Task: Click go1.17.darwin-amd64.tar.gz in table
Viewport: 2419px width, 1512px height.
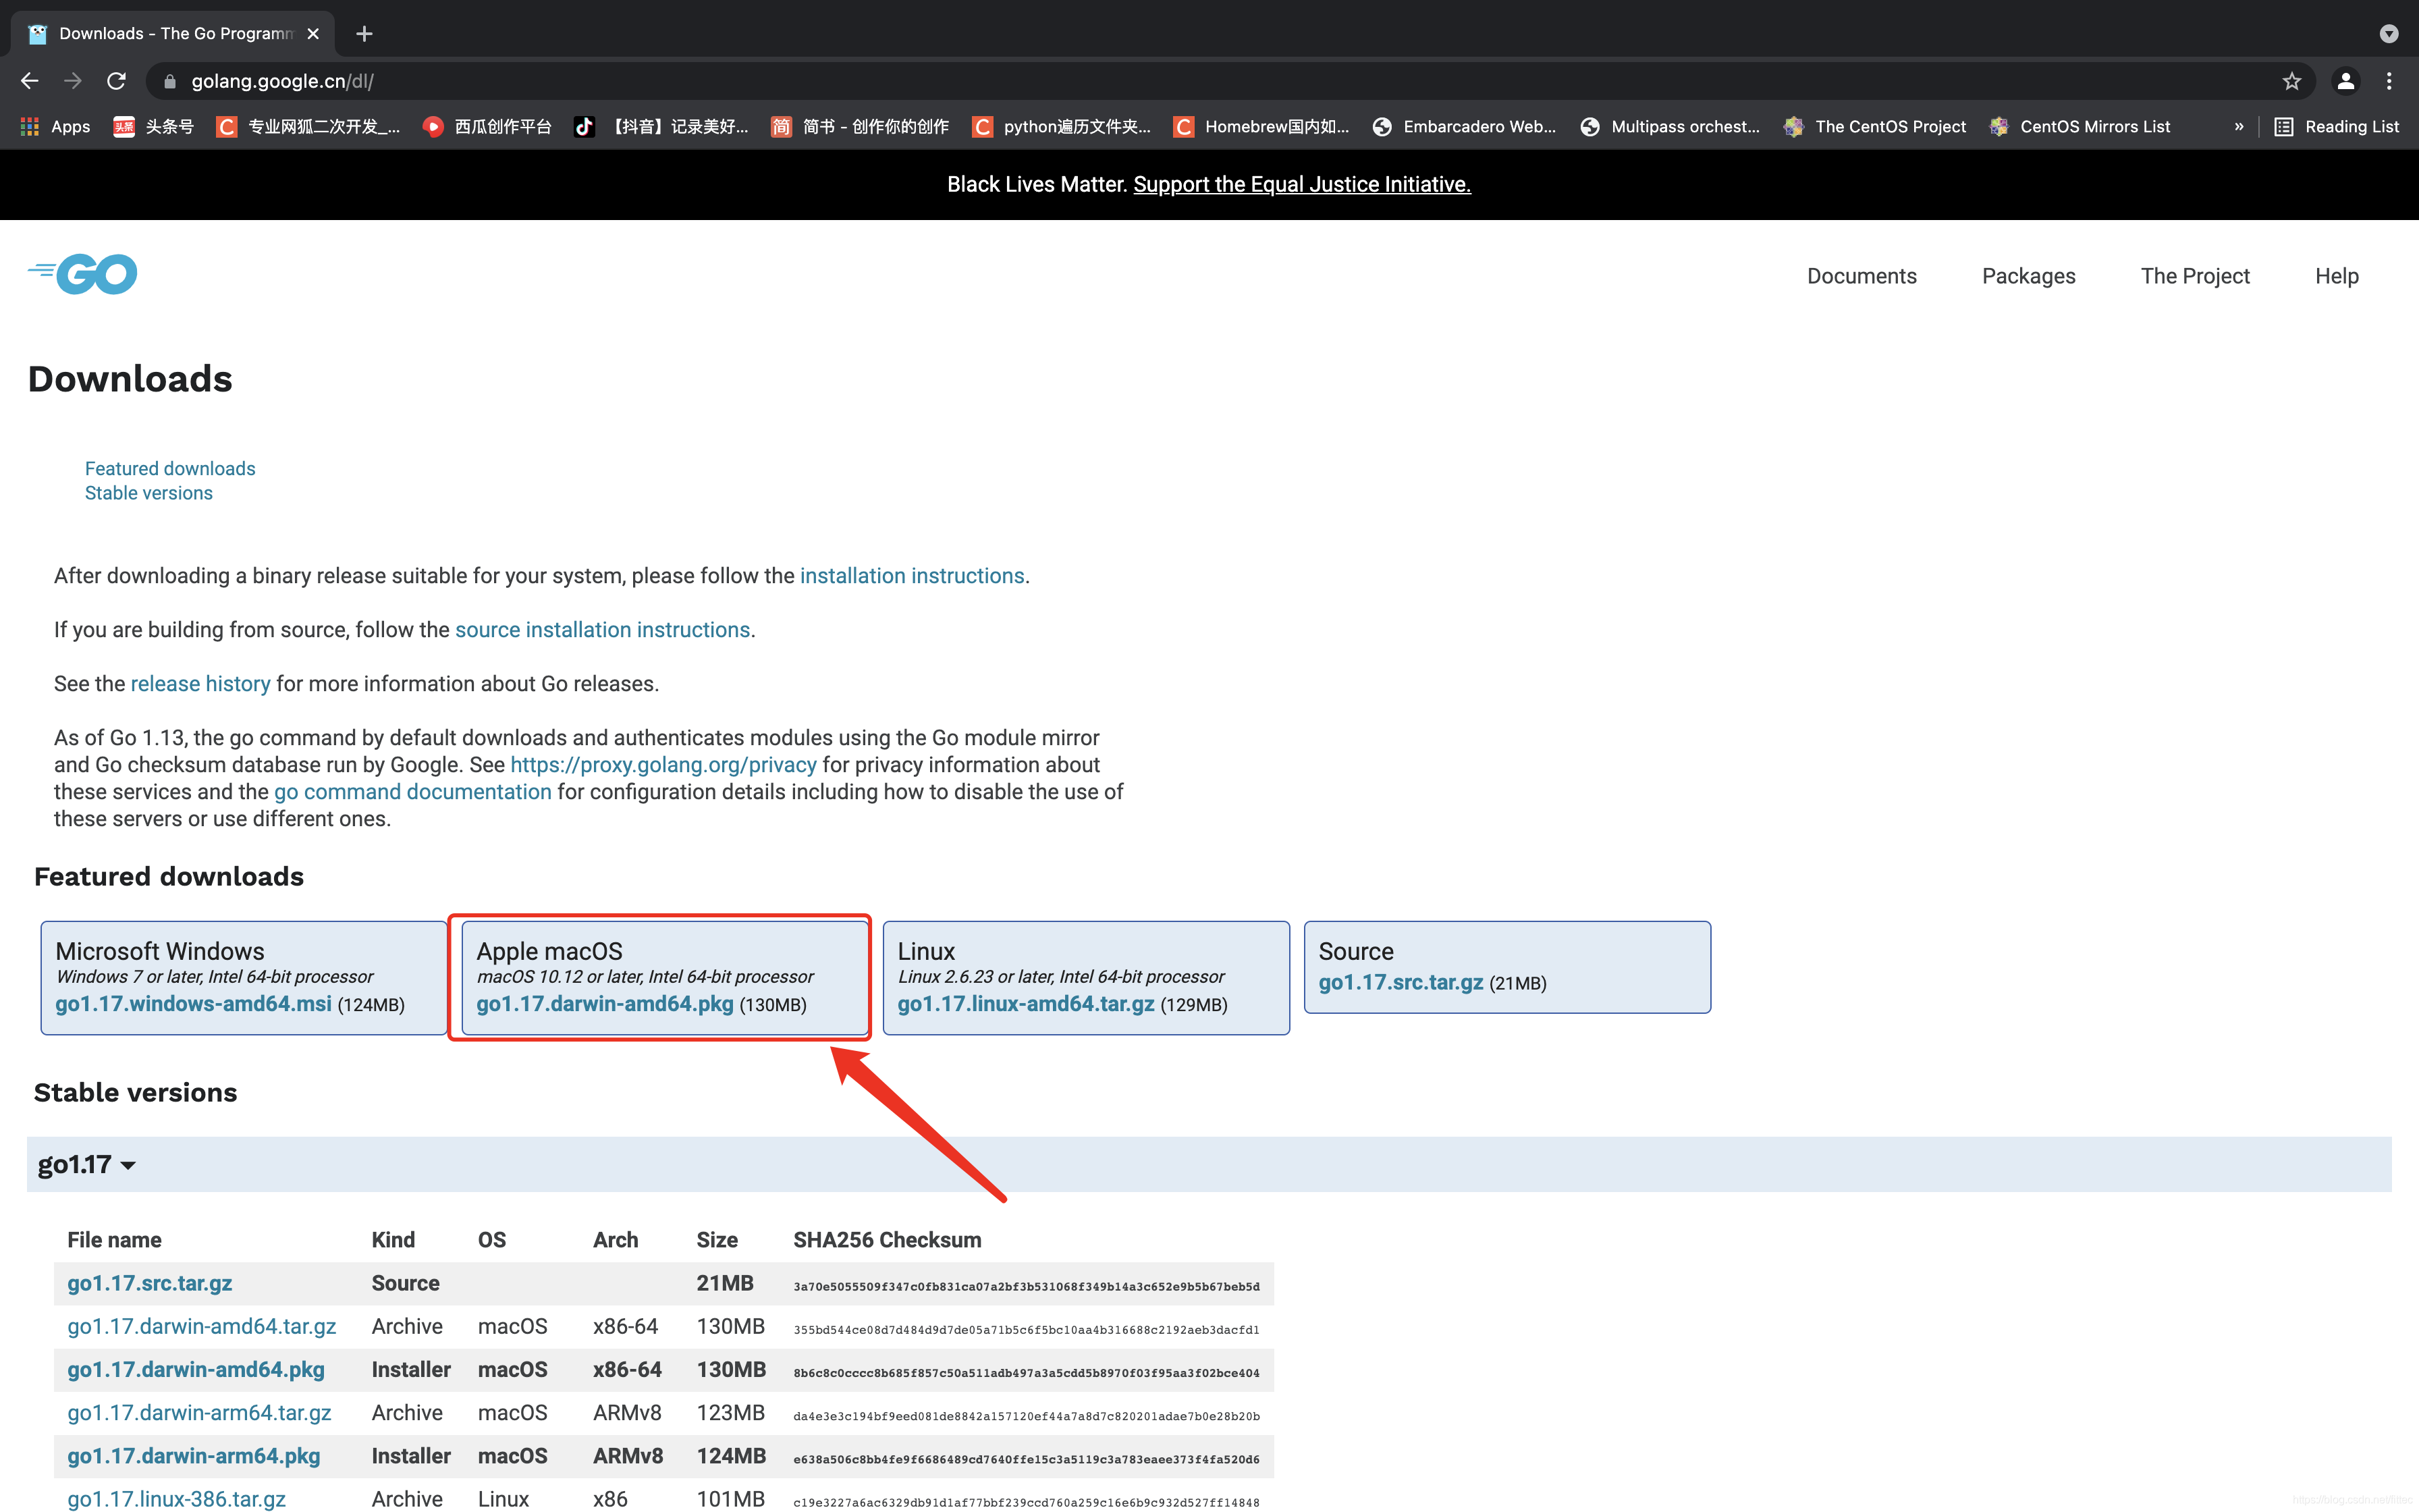Action: point(202,1326)
